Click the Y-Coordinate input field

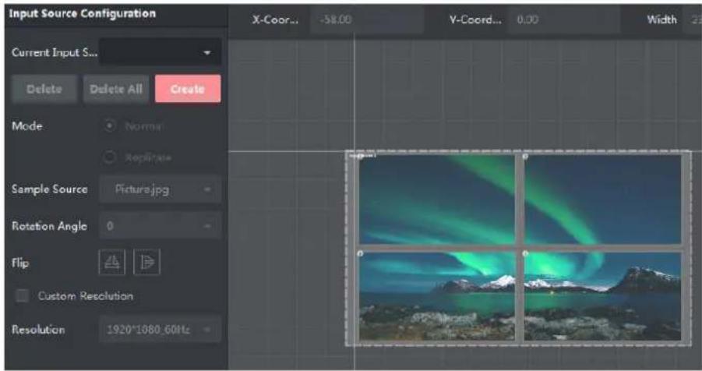pos(564,19)
